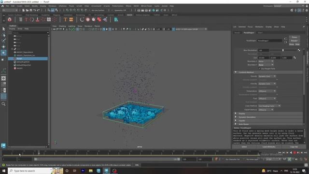Click the New Scene icon in status line

[23, 10]
